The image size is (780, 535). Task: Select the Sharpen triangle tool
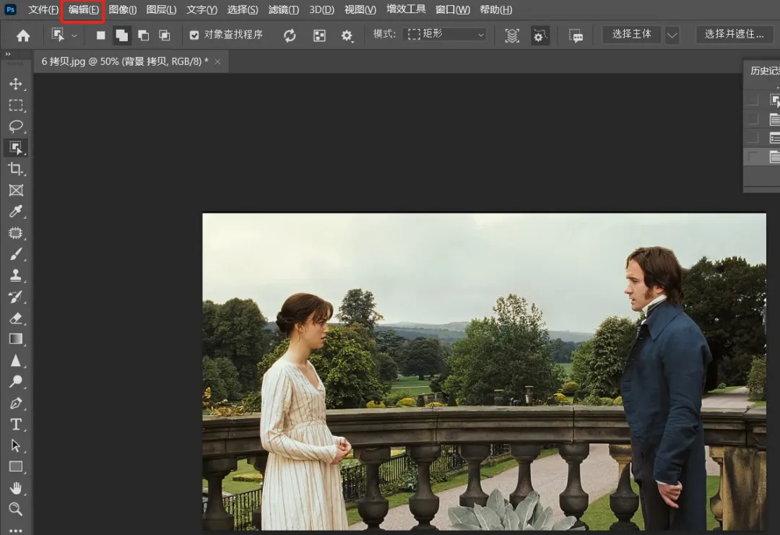(x=16, y=360)
